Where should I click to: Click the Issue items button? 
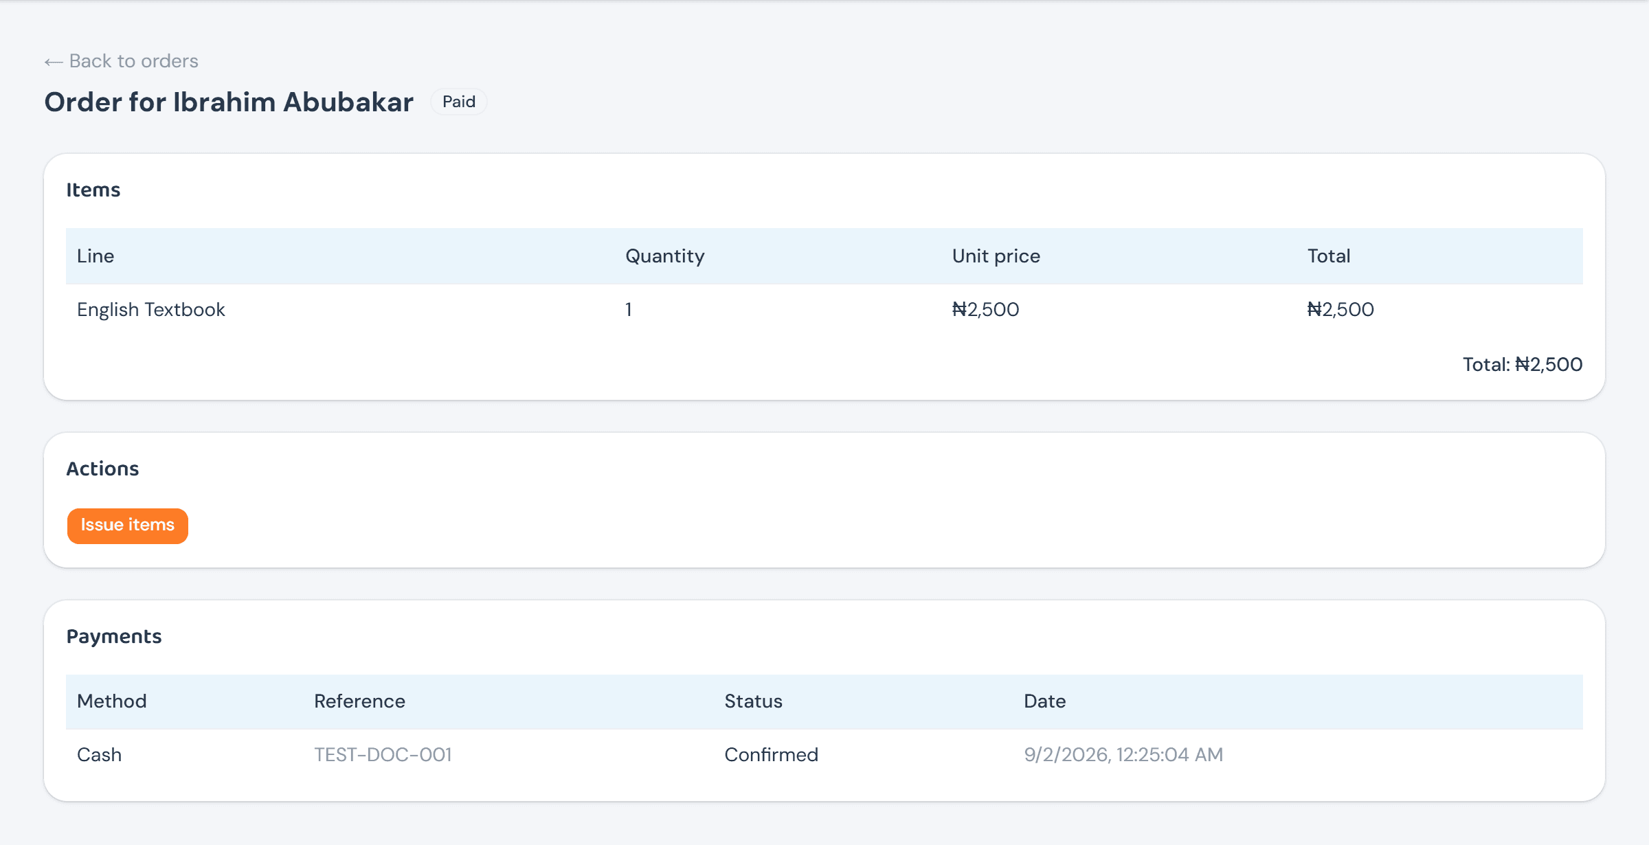(128, 526)
